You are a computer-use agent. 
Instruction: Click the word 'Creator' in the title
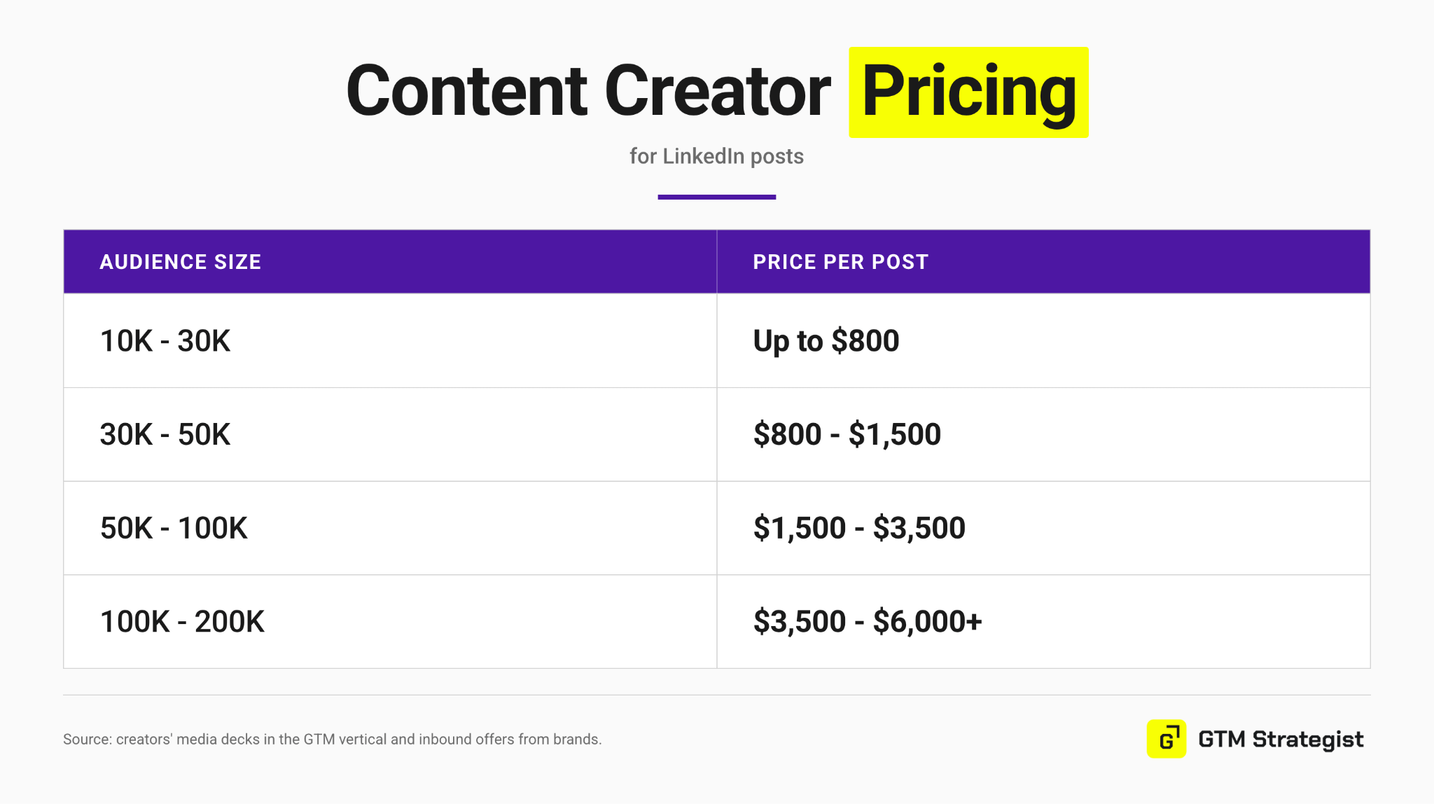(718, 91)
